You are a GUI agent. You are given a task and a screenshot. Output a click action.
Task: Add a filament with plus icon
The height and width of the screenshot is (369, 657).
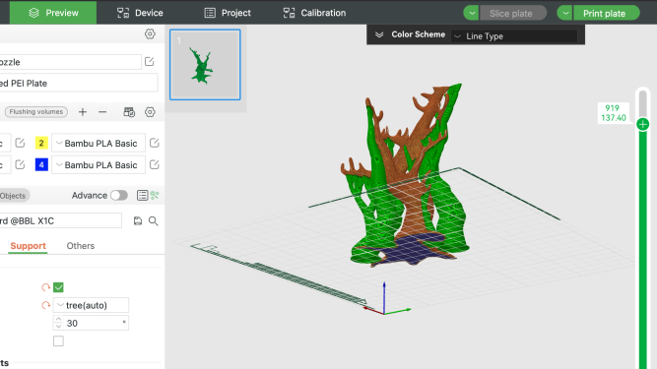pyautogui.click(x=83, y=112)
